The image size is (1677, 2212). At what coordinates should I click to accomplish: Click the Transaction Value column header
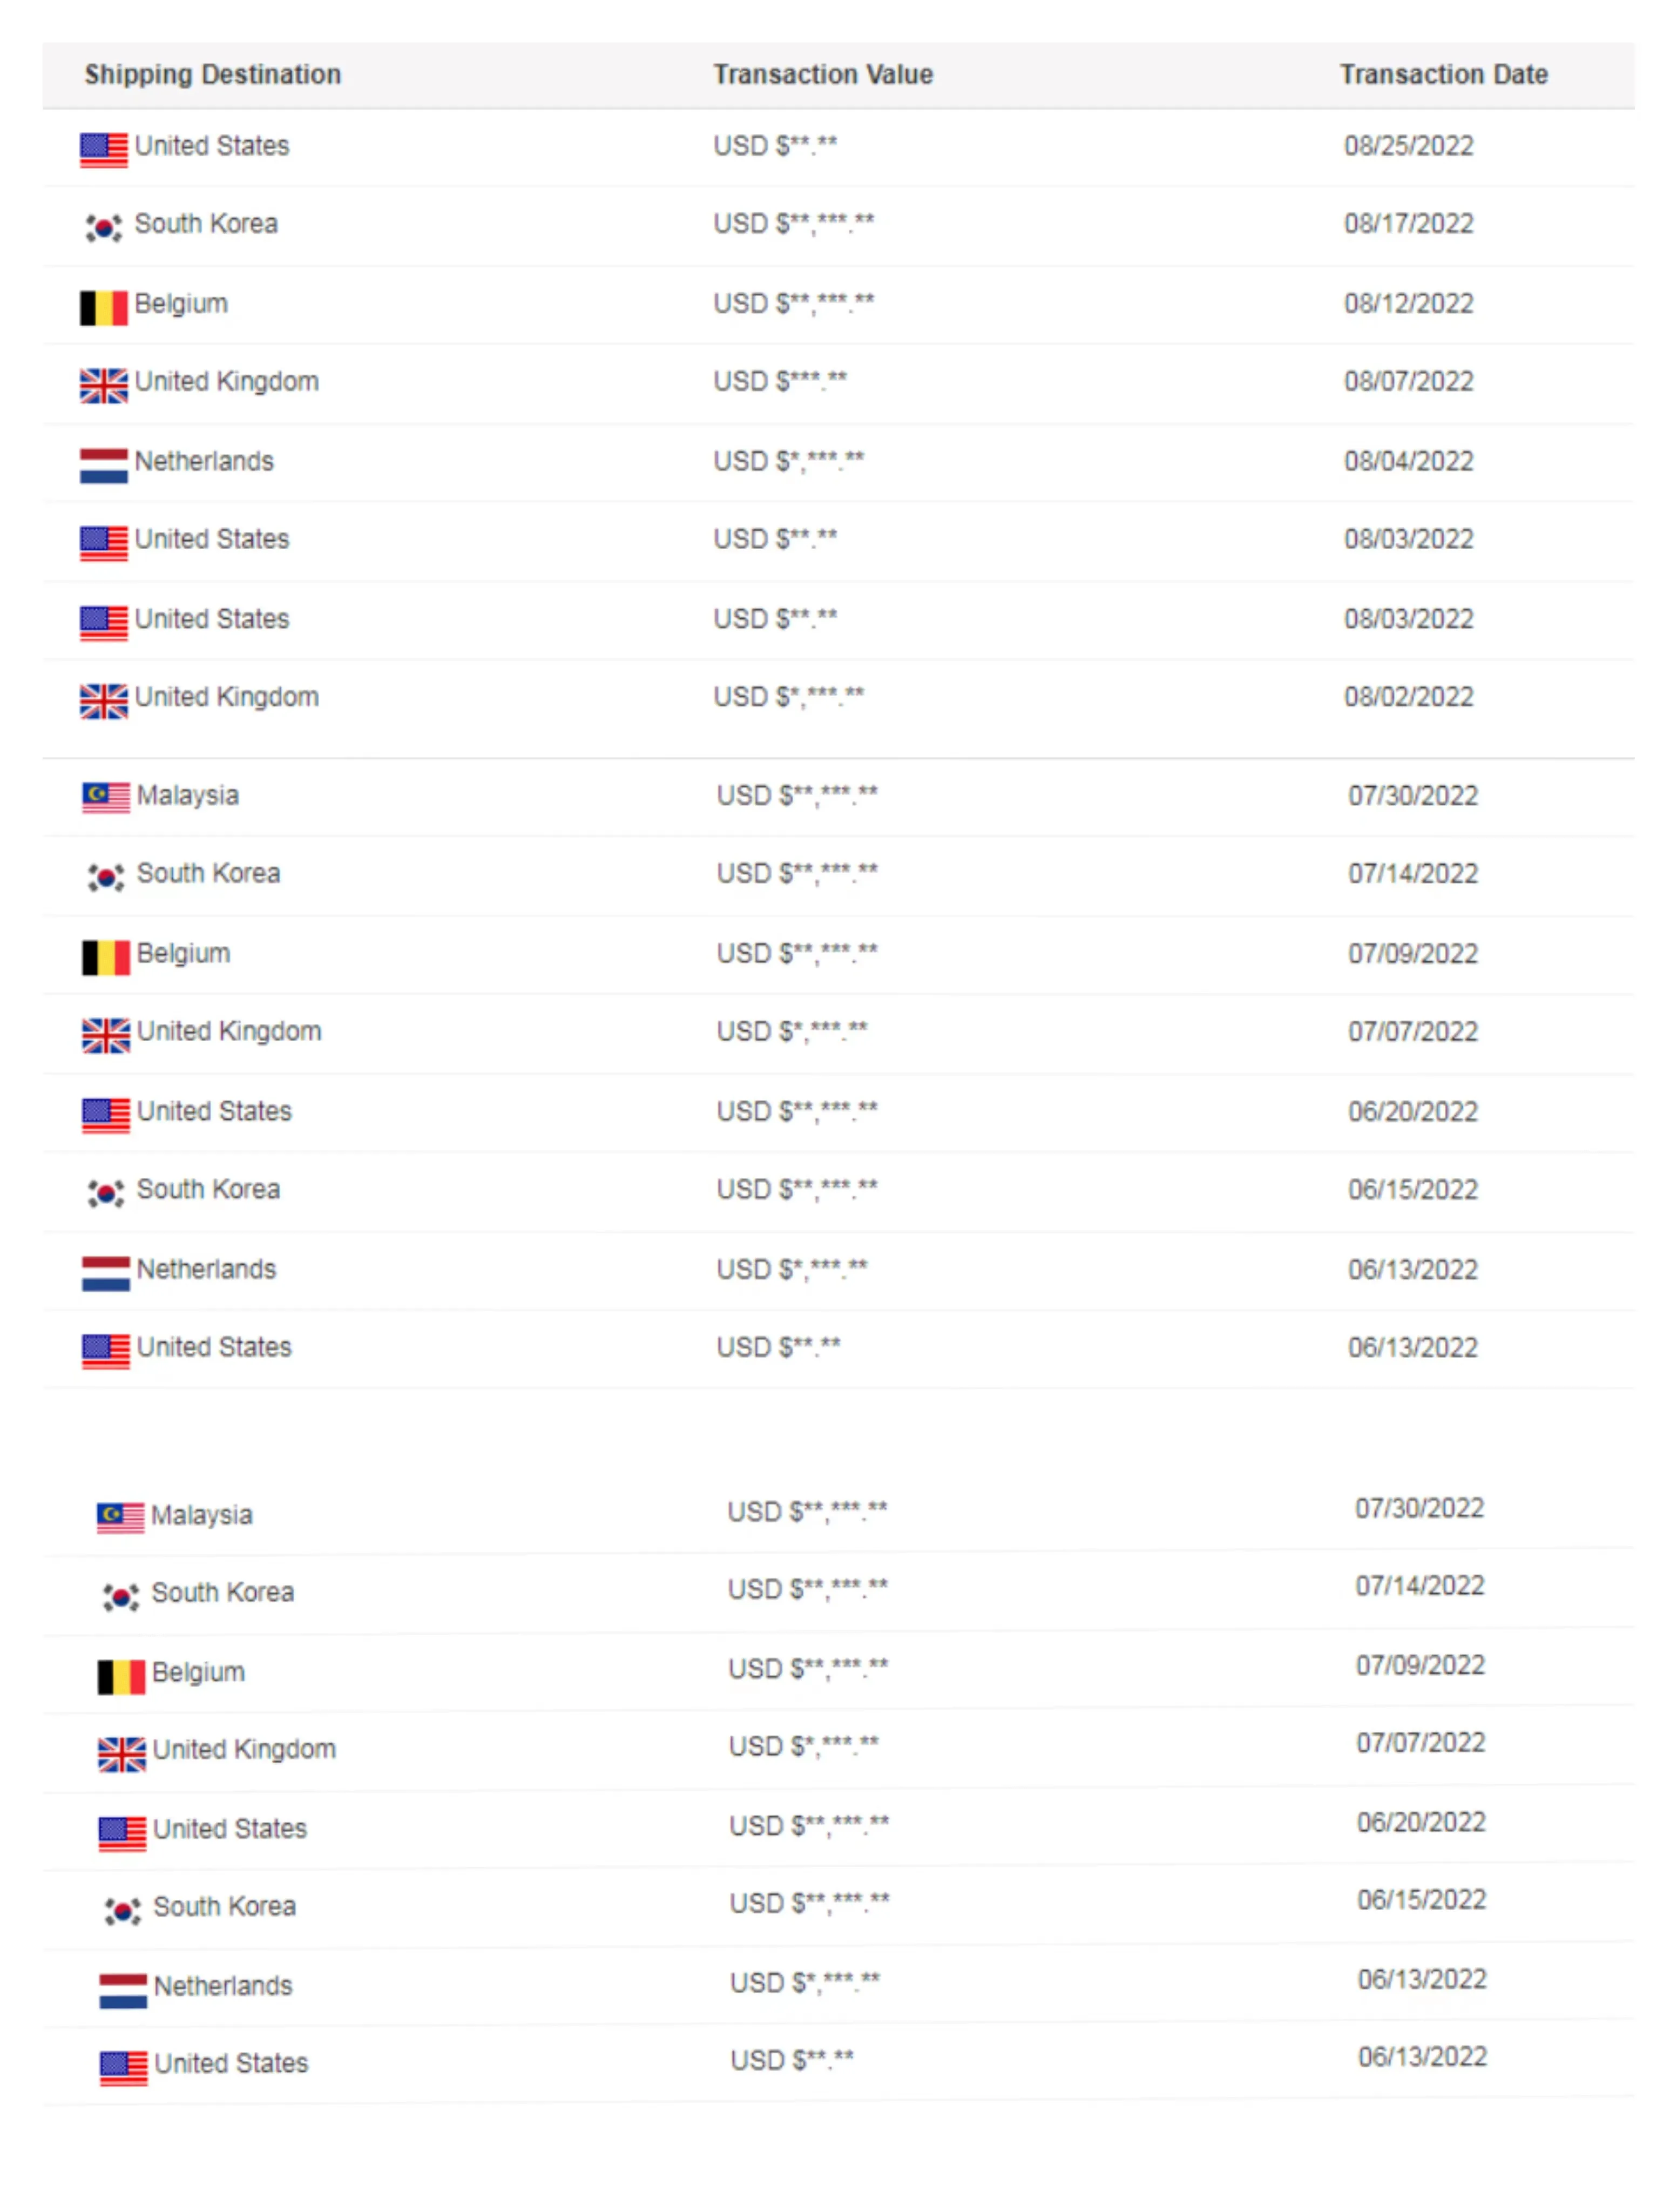coord(823,74)
